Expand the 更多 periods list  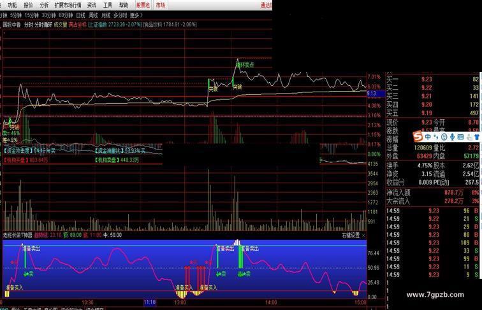click(x=136, y=15)
